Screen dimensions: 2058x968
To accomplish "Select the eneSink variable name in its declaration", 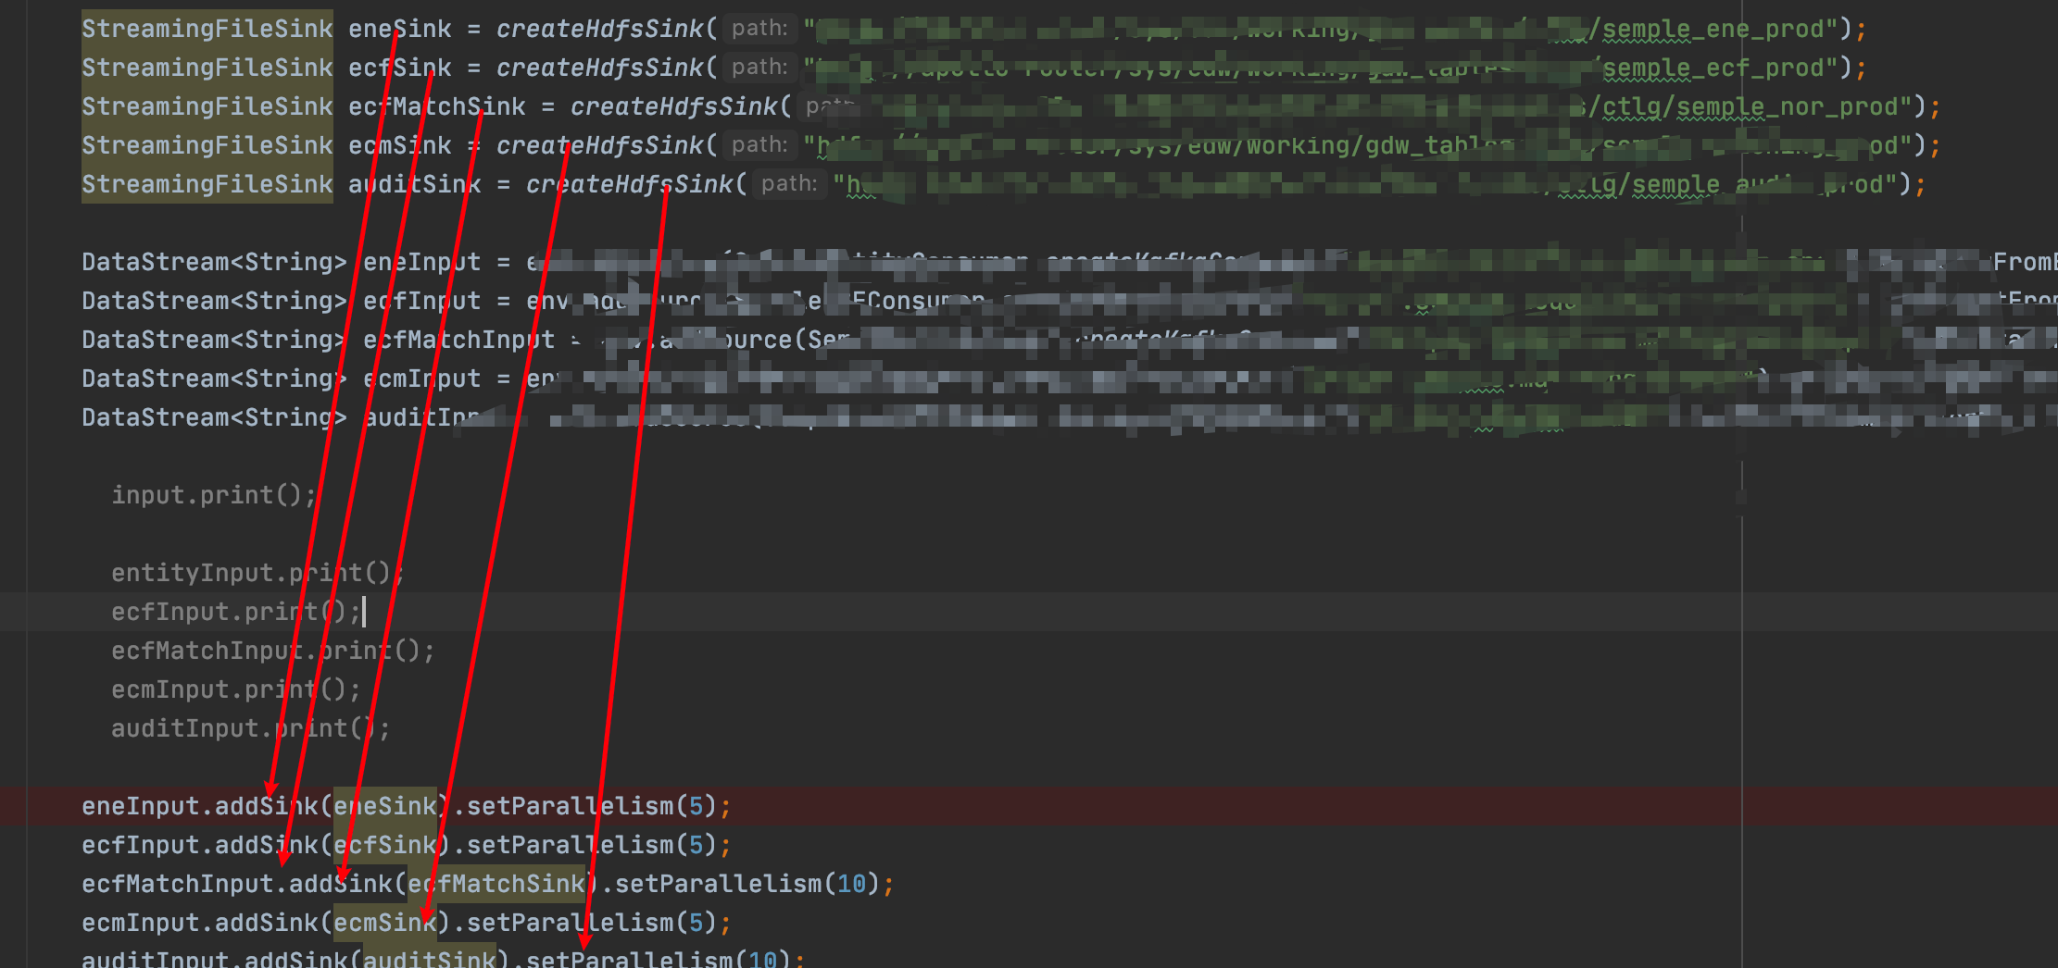I will click(x=400, y=29).
